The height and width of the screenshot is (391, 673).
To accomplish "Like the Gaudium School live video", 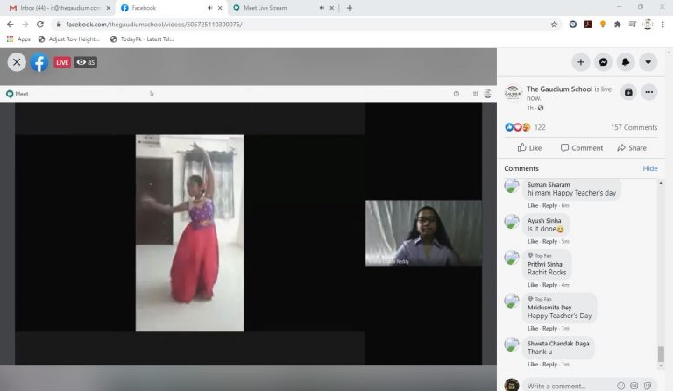I will click(x=529, y=148).
